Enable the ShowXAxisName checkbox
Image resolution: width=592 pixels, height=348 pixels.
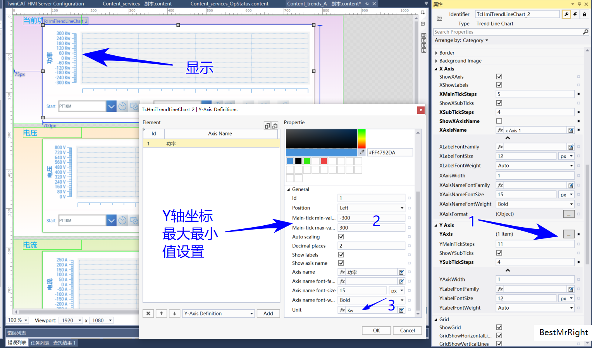click(x=499, y=121)
